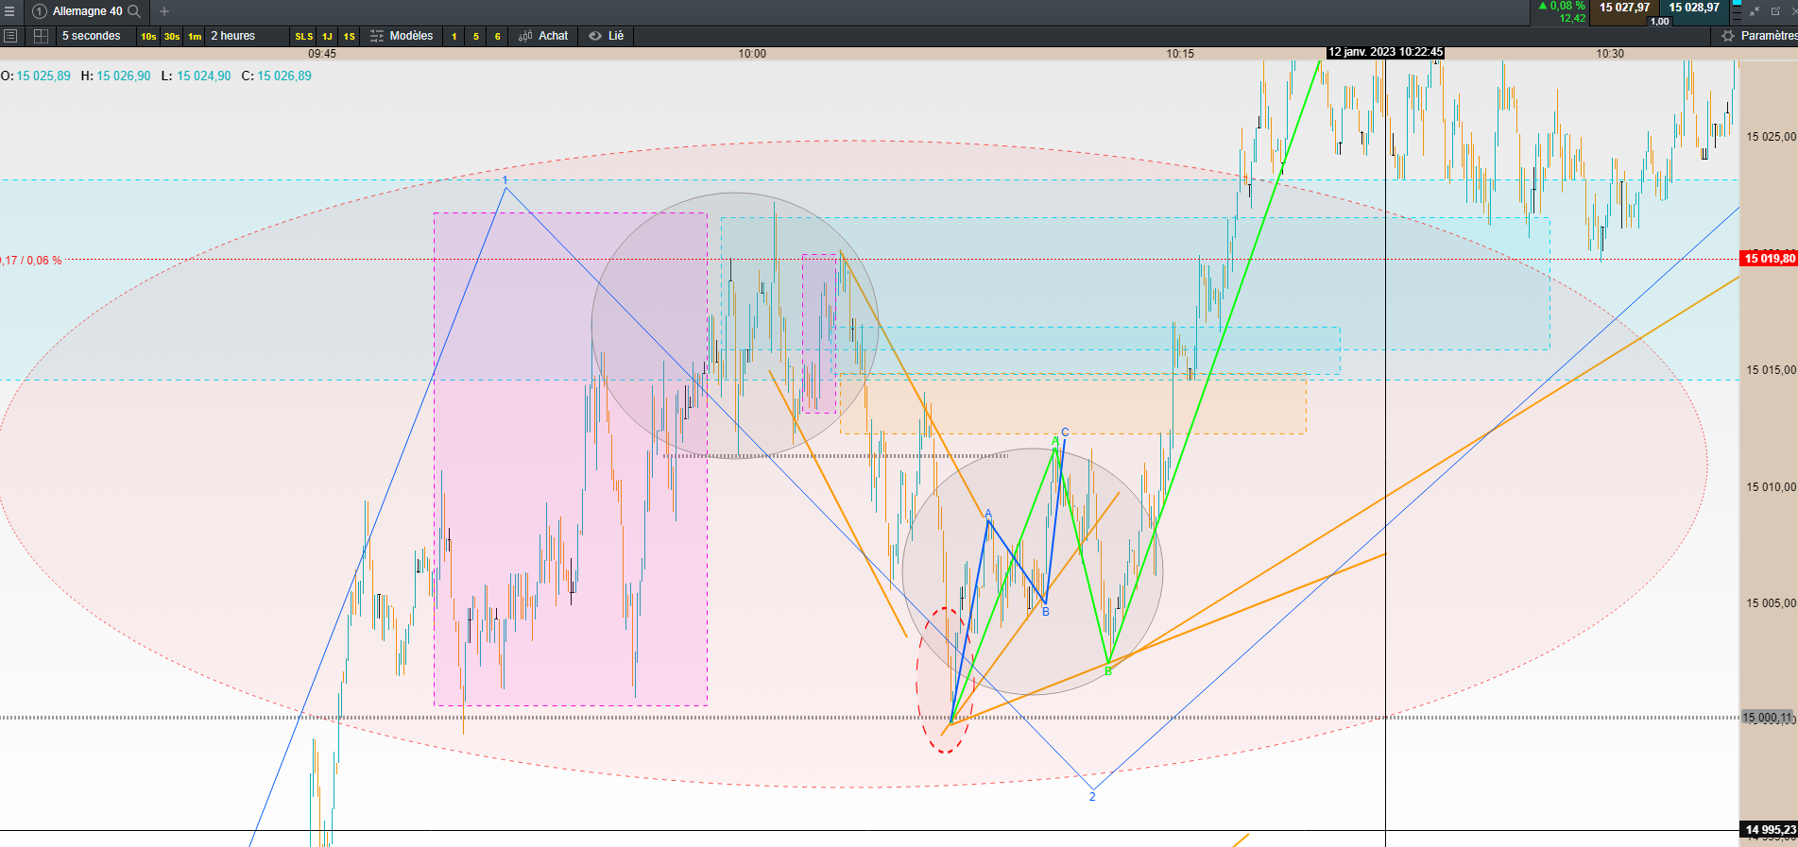Open the Modèles templates menu
This screenshot has width=1798, height=847.
click(x=402, y=36)
